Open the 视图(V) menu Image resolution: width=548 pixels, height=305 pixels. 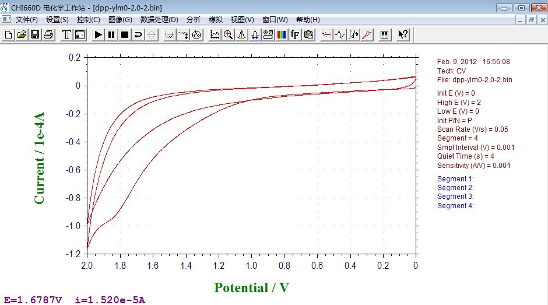click(242, 20)
